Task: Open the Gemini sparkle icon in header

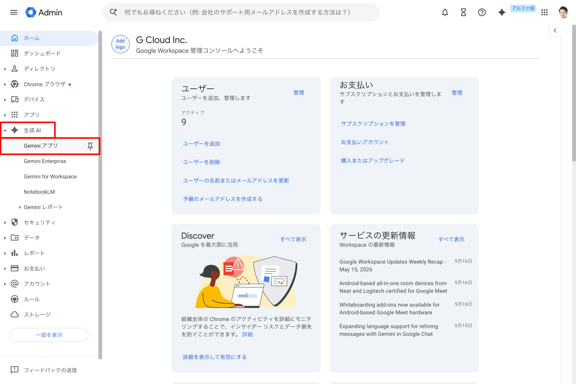Action: (502, 12)
